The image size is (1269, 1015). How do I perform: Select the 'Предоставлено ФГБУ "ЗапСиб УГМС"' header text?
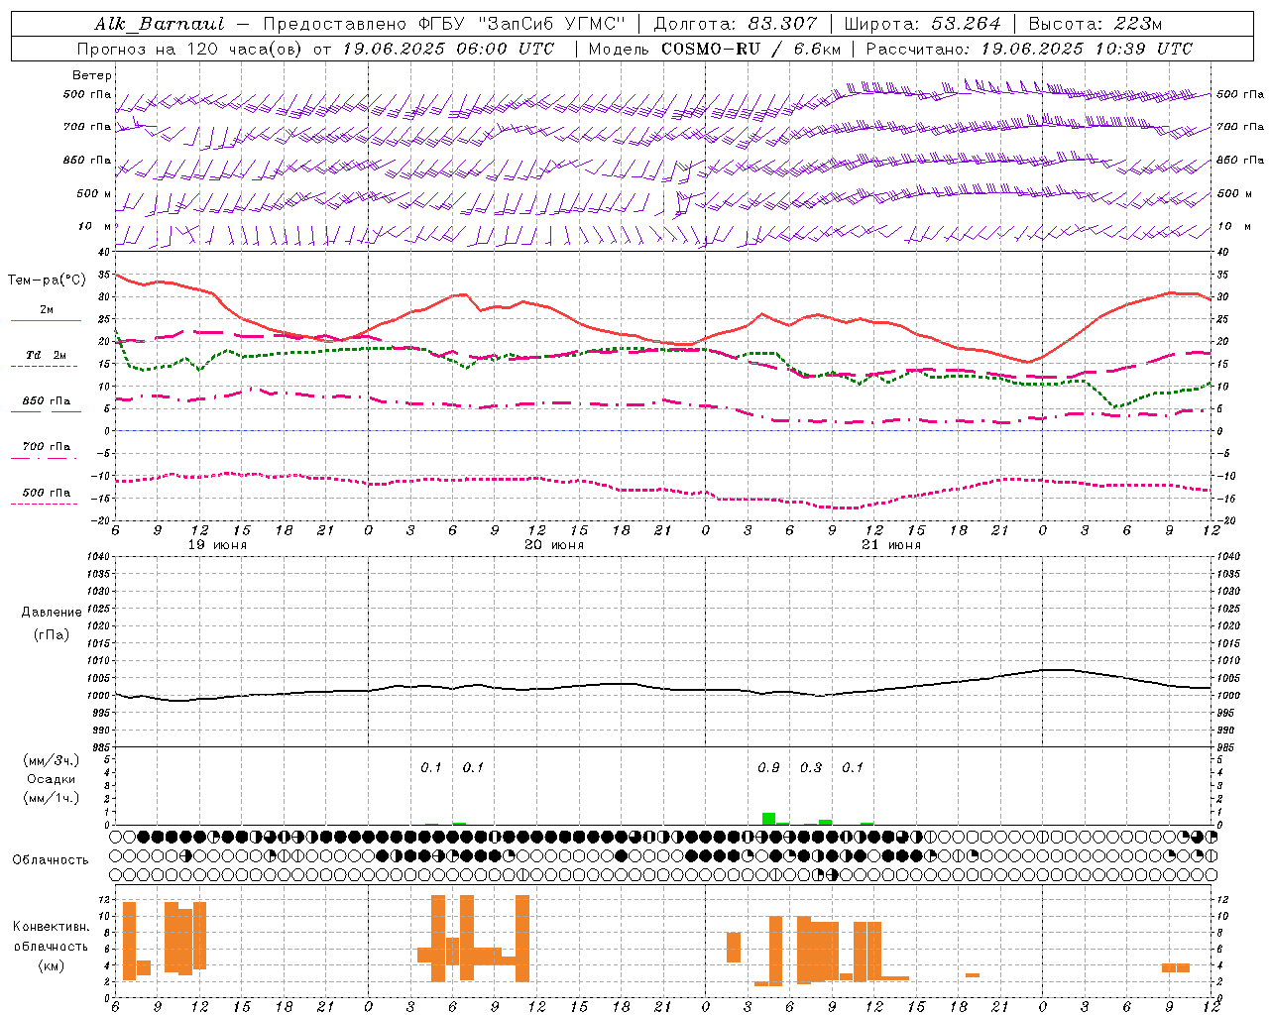(x=444, y=24)
